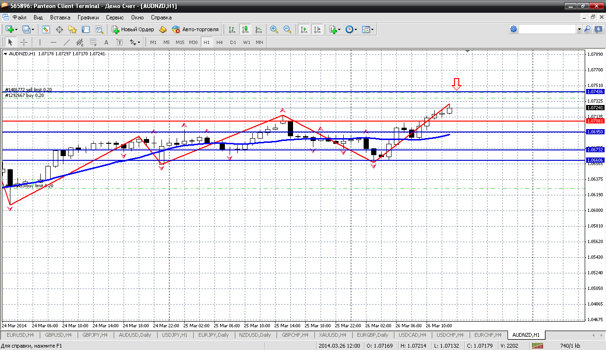Switch chart to candlestick mode
This screenshot has width=606, height=350.
tap(245, 29)
